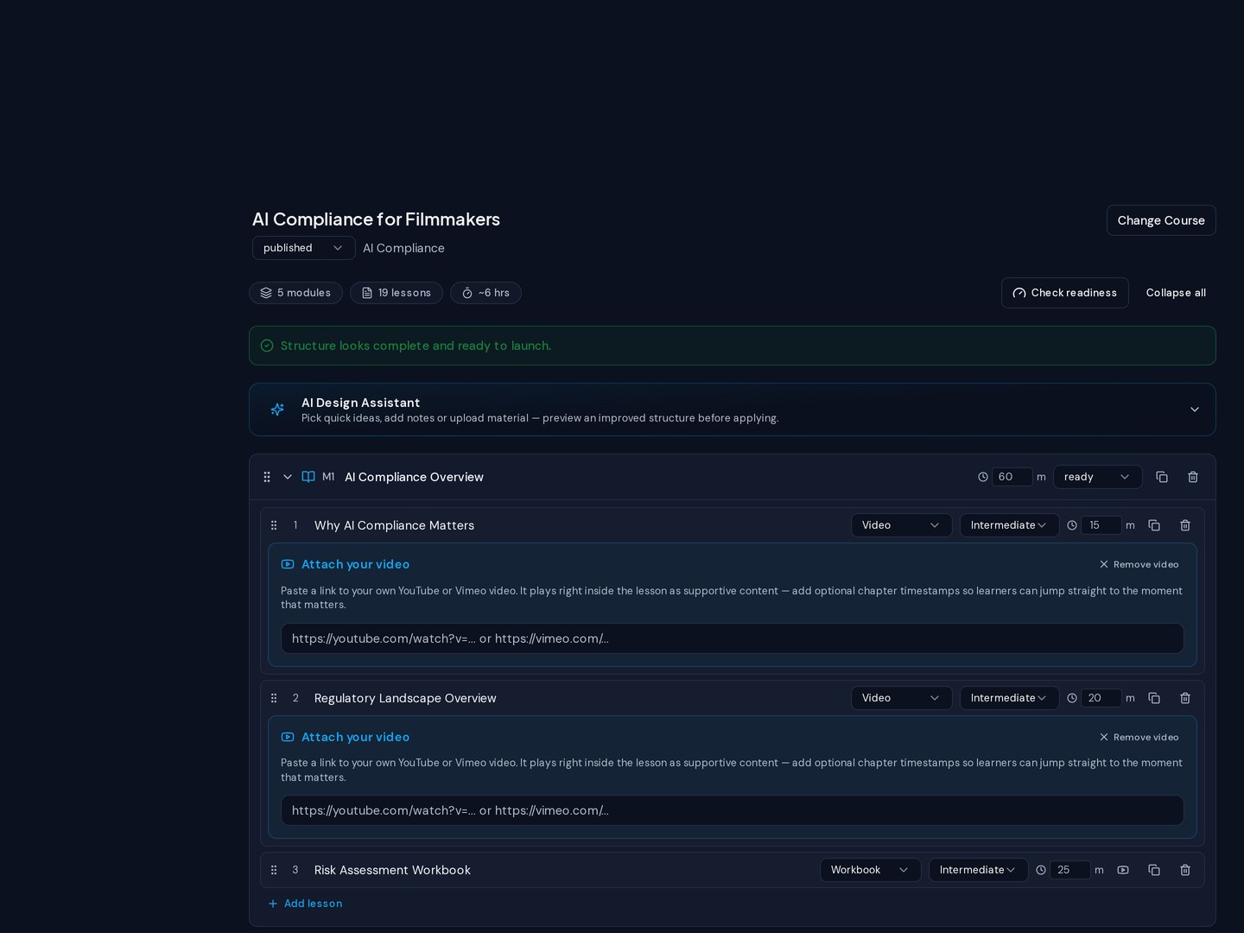This screenshot has height=933, width=1244.
Task: Click clock icon in Why AI Compliance Matters row
Action: coord(1072,525)
